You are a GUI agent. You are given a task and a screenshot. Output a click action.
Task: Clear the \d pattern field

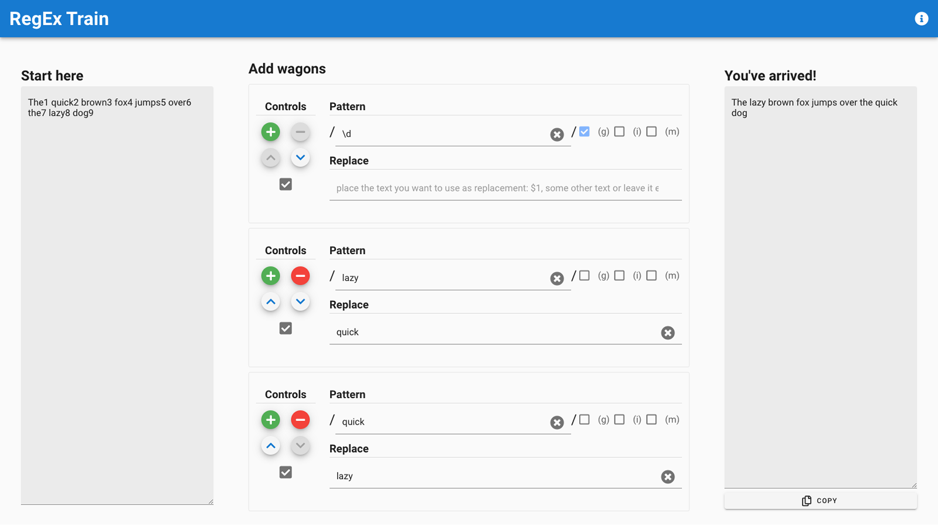[x=557, y=135]
